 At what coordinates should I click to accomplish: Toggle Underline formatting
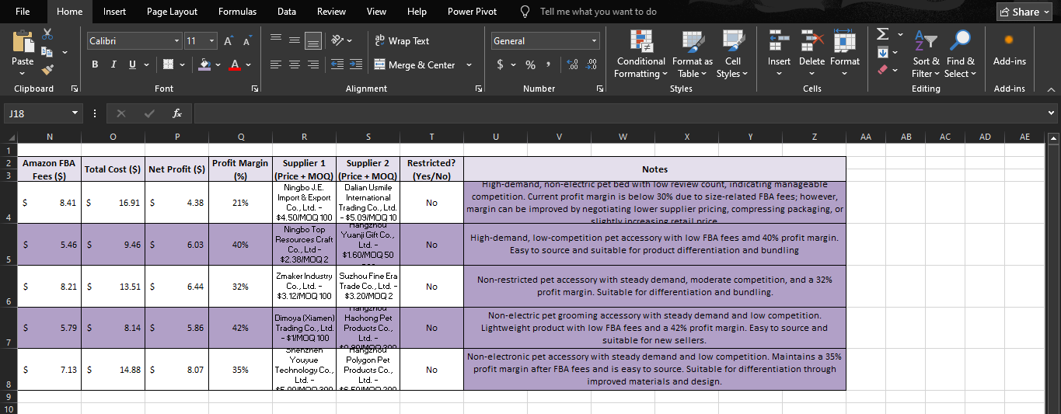point(132,64)
